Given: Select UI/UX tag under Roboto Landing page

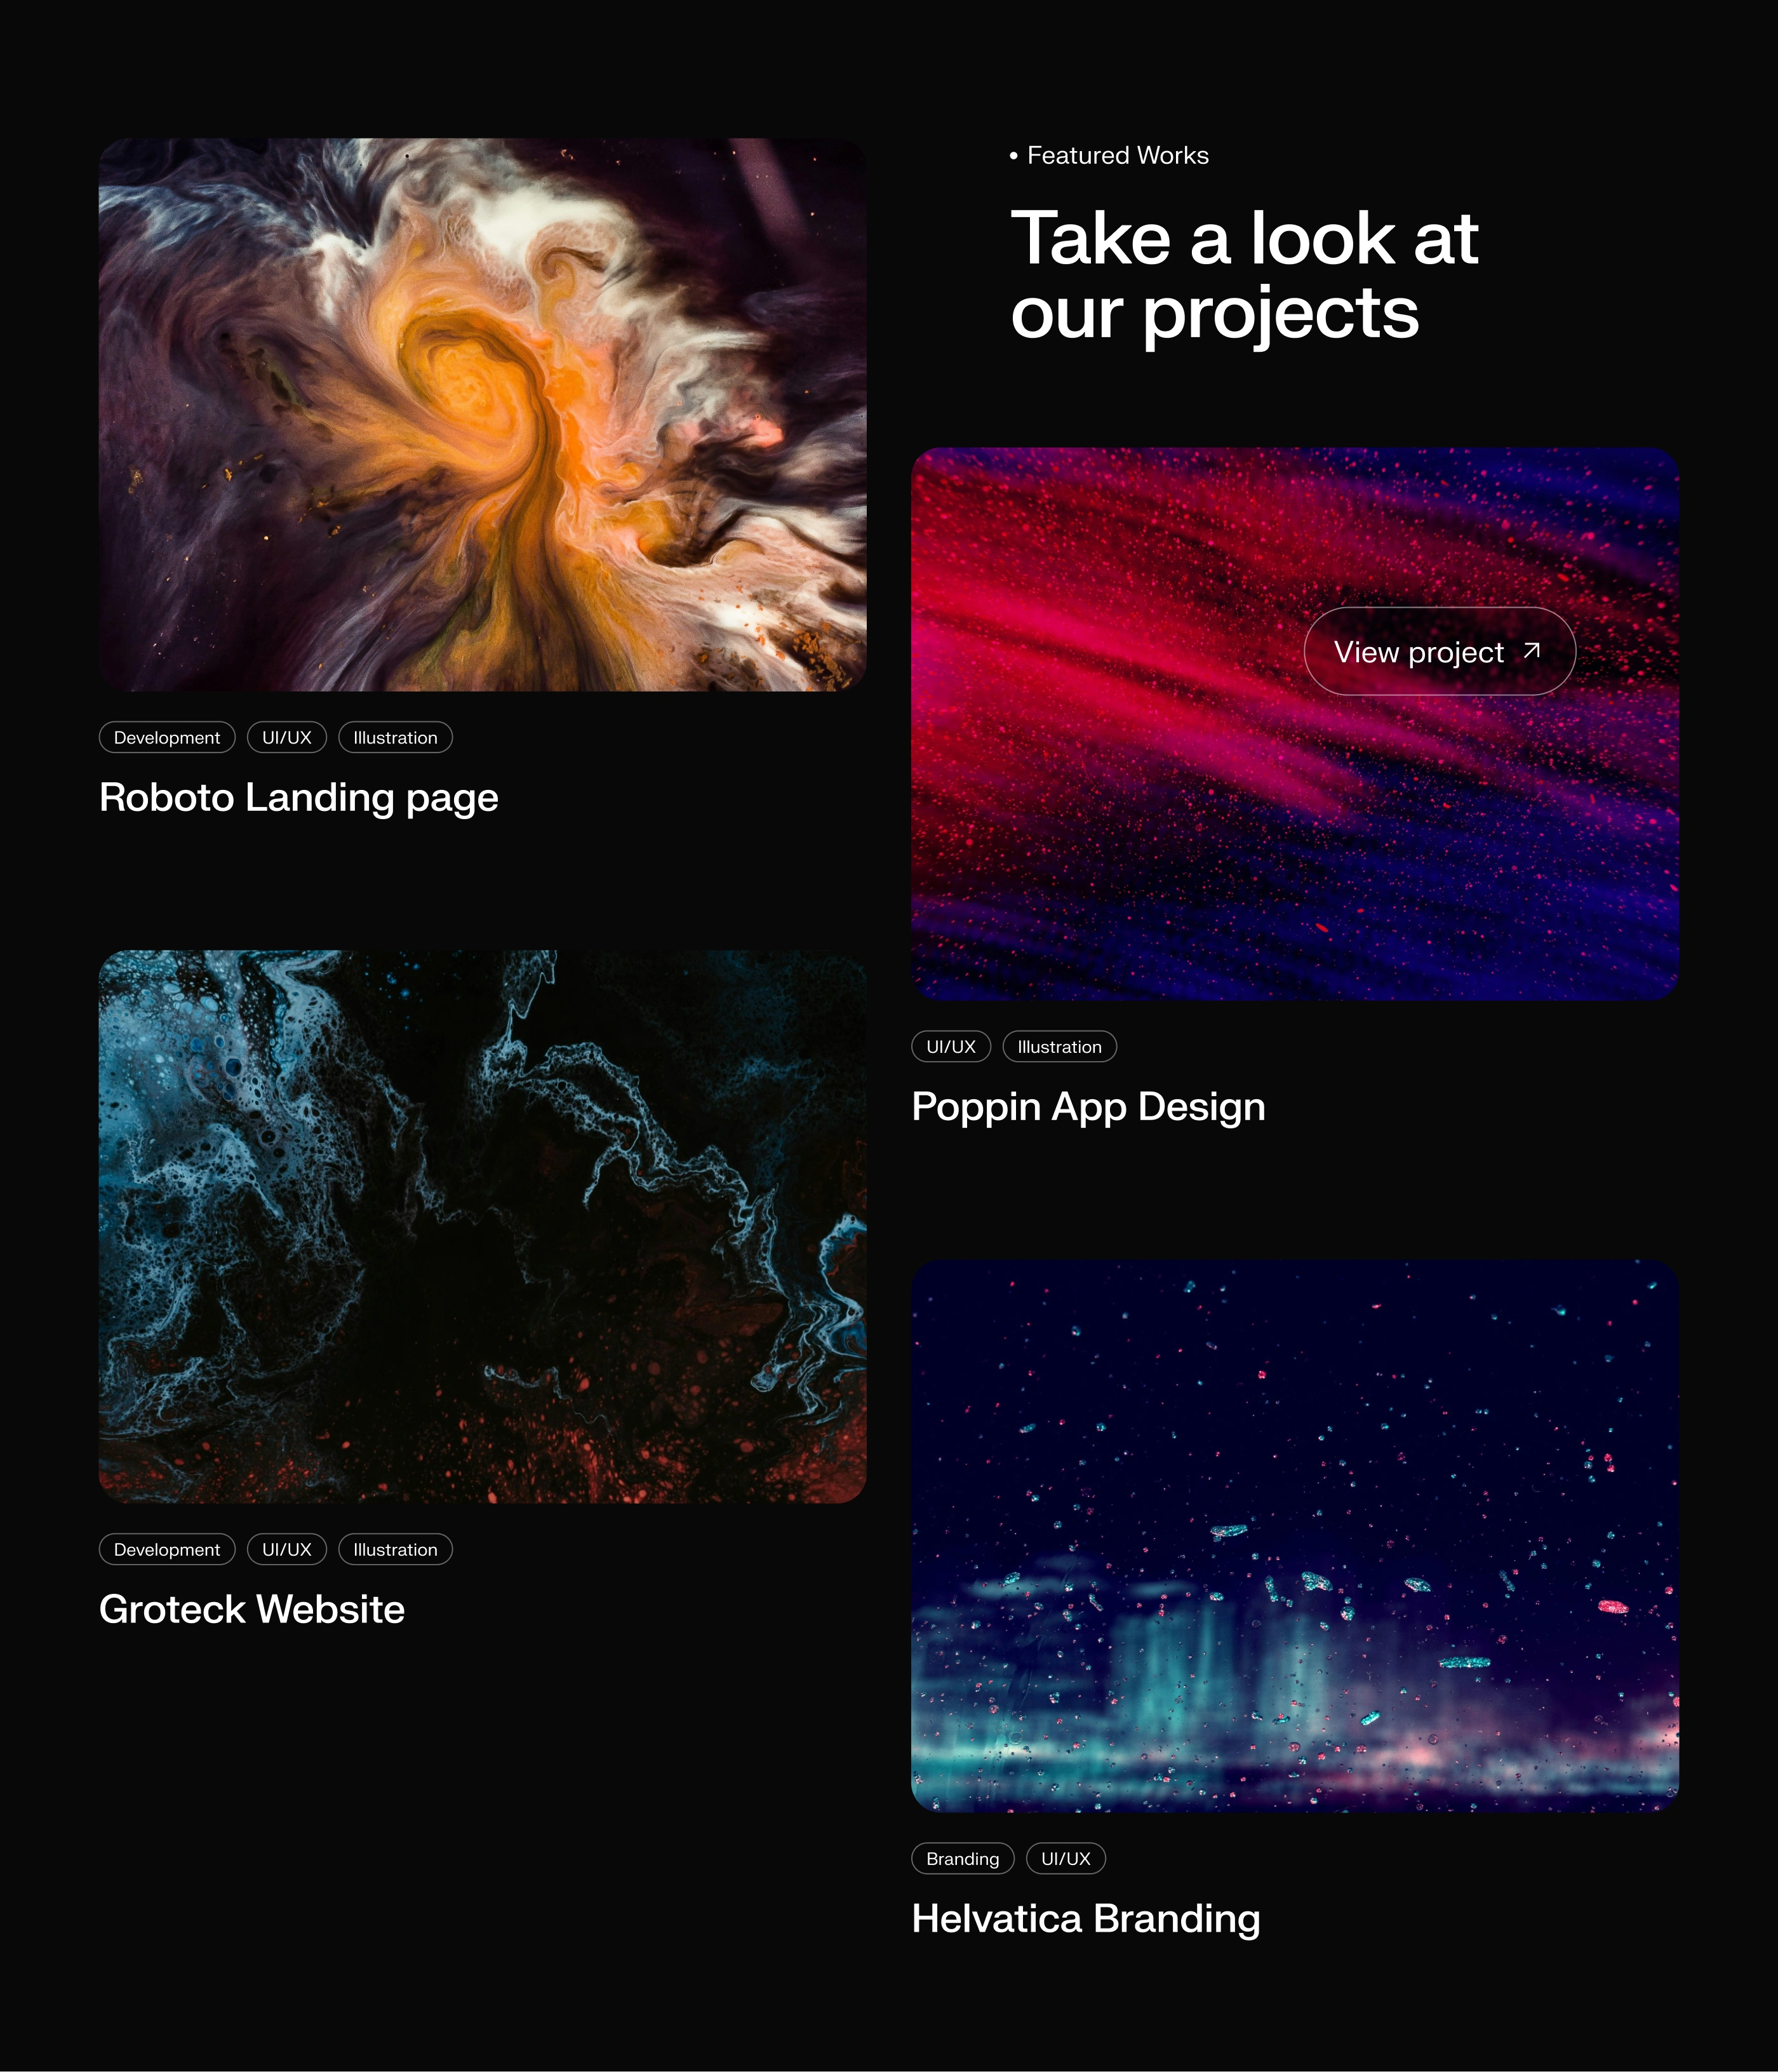Looking at the screenshot, I should [x=287, y=737].
